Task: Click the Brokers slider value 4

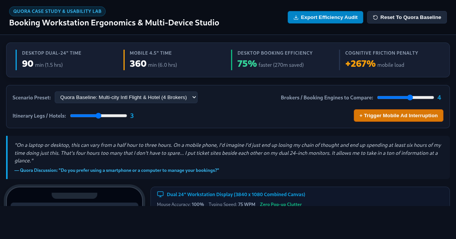Action: (439, 97)
